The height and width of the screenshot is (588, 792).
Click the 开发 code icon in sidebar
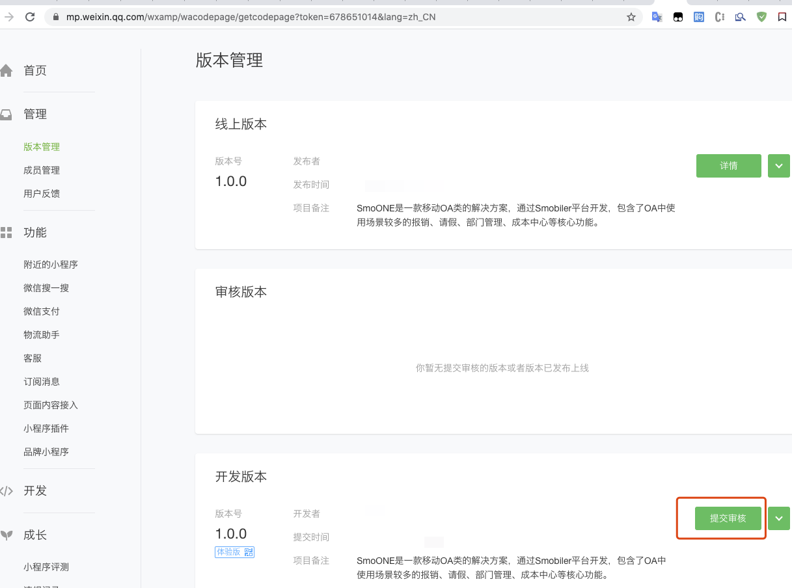click(x=7, y=491)
